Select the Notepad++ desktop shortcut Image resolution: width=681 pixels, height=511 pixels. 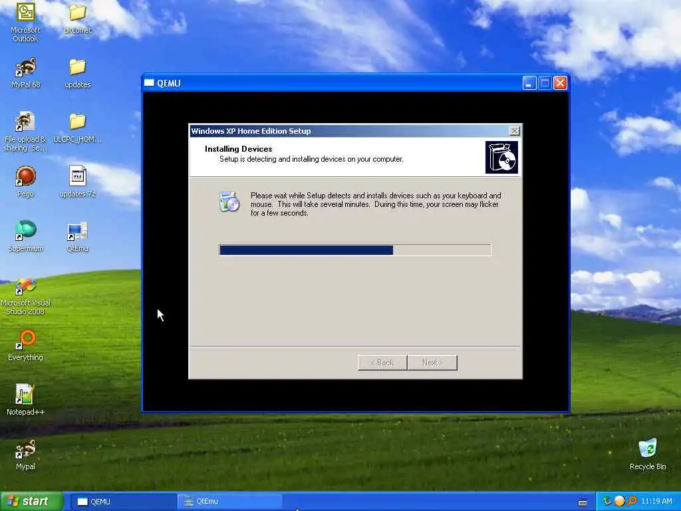click(x=25, y=400)
